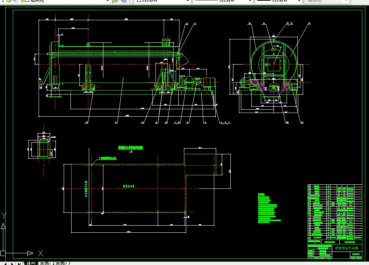Select callout number 11 below side view

pyautogui.click(x=116, y=123)
